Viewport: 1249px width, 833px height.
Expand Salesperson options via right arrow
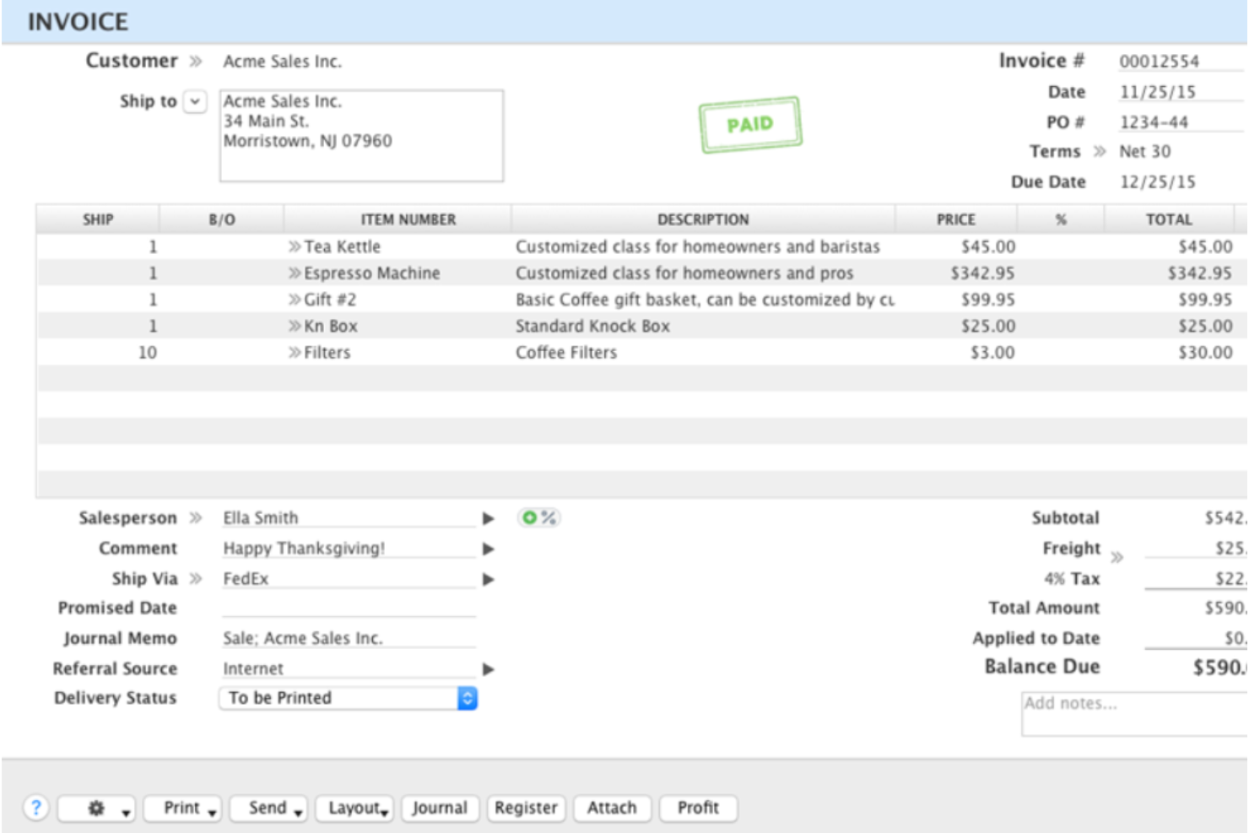[x=487, y=520]
